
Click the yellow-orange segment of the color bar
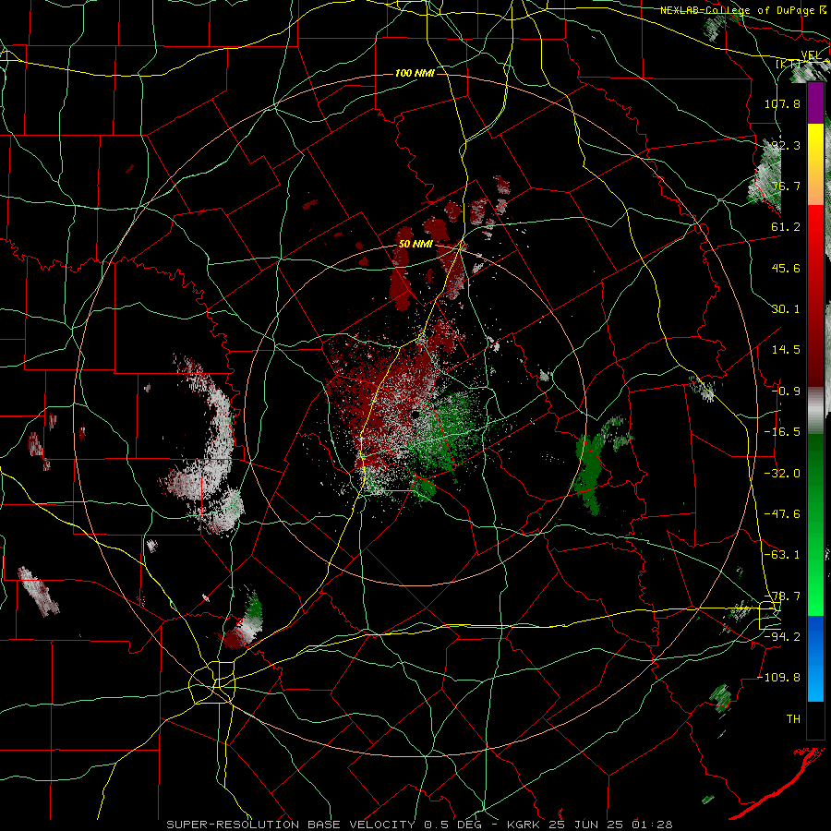pos(815,164)
